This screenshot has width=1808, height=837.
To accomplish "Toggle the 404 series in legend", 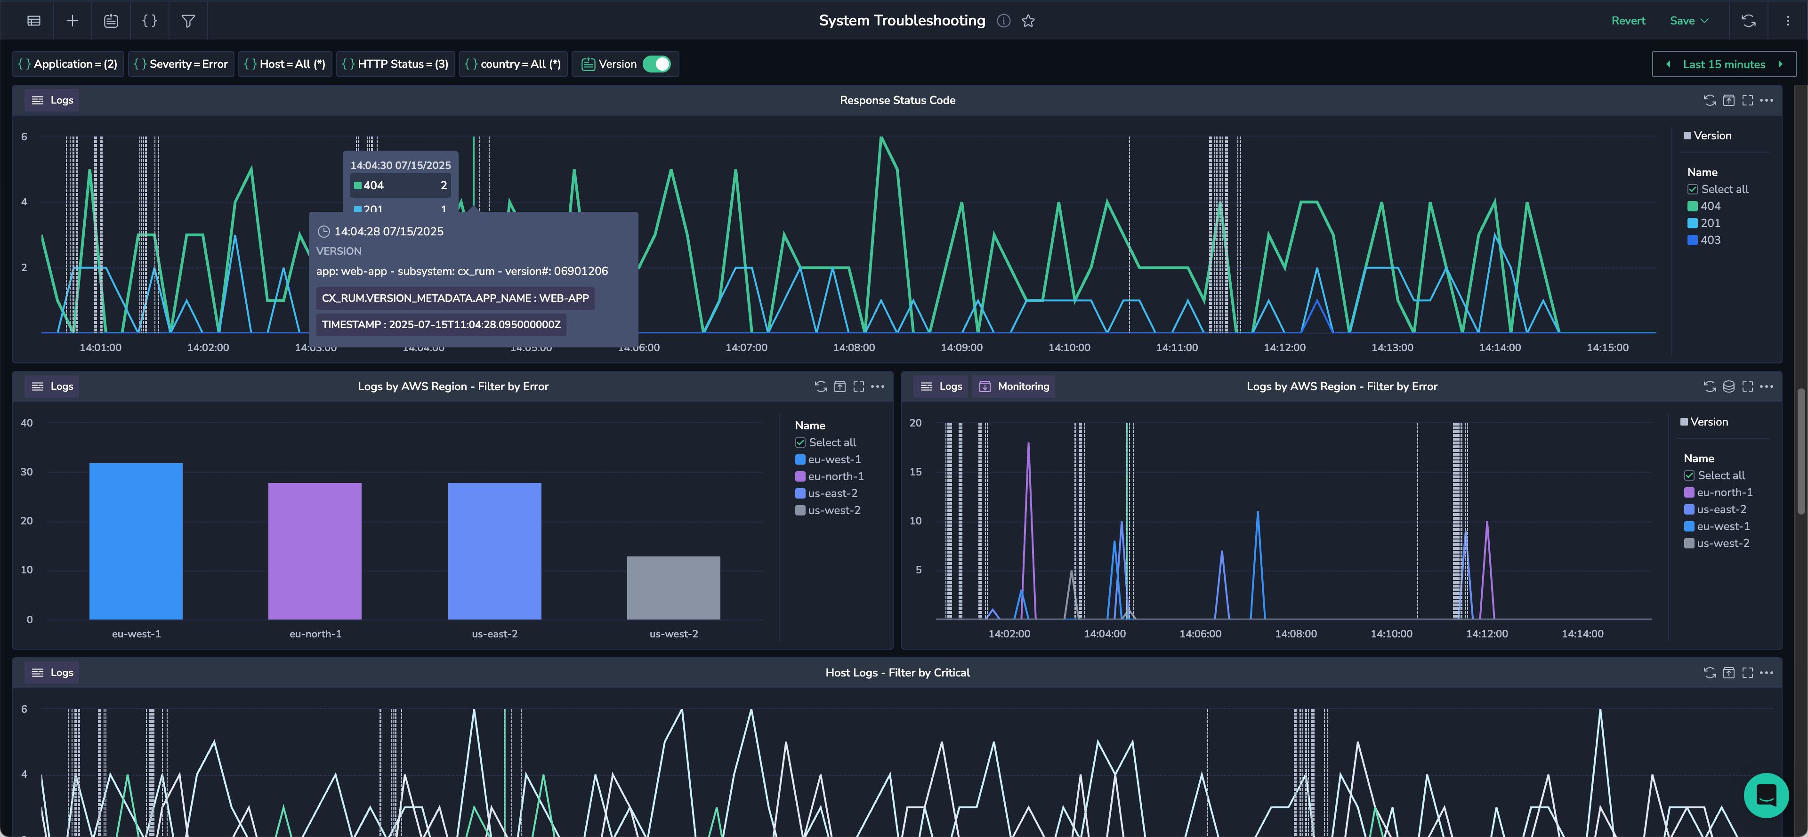I will pos(1703,206).
